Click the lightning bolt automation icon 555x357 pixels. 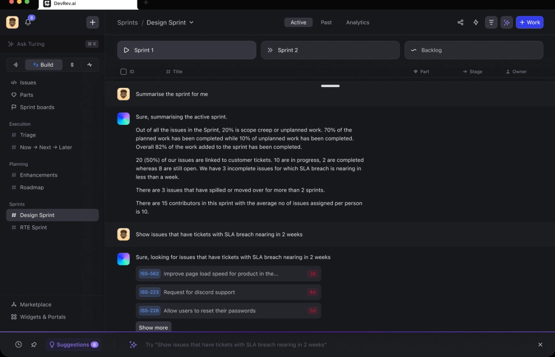click(476, 22)
